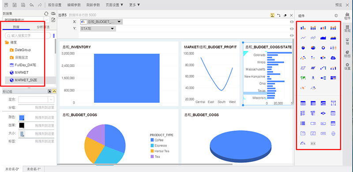Image resolution: width=353 pixels, height=172 pixels.
Task: Click the new report icon in toolbar
Action: 6,5
